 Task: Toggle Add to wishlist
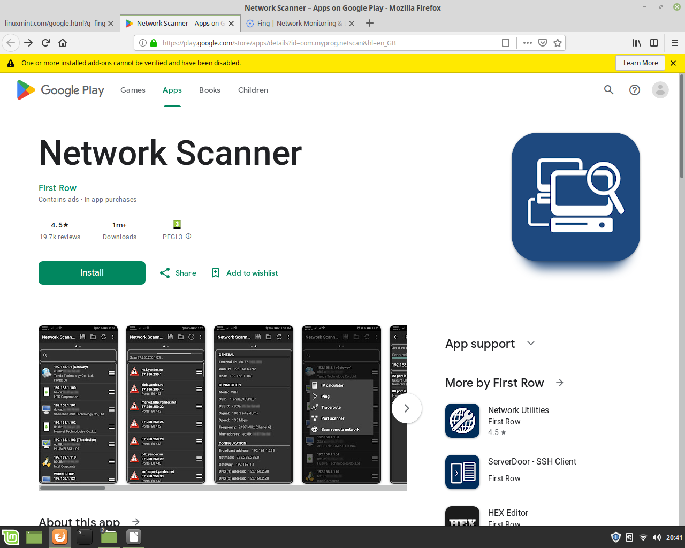(245, 273)
